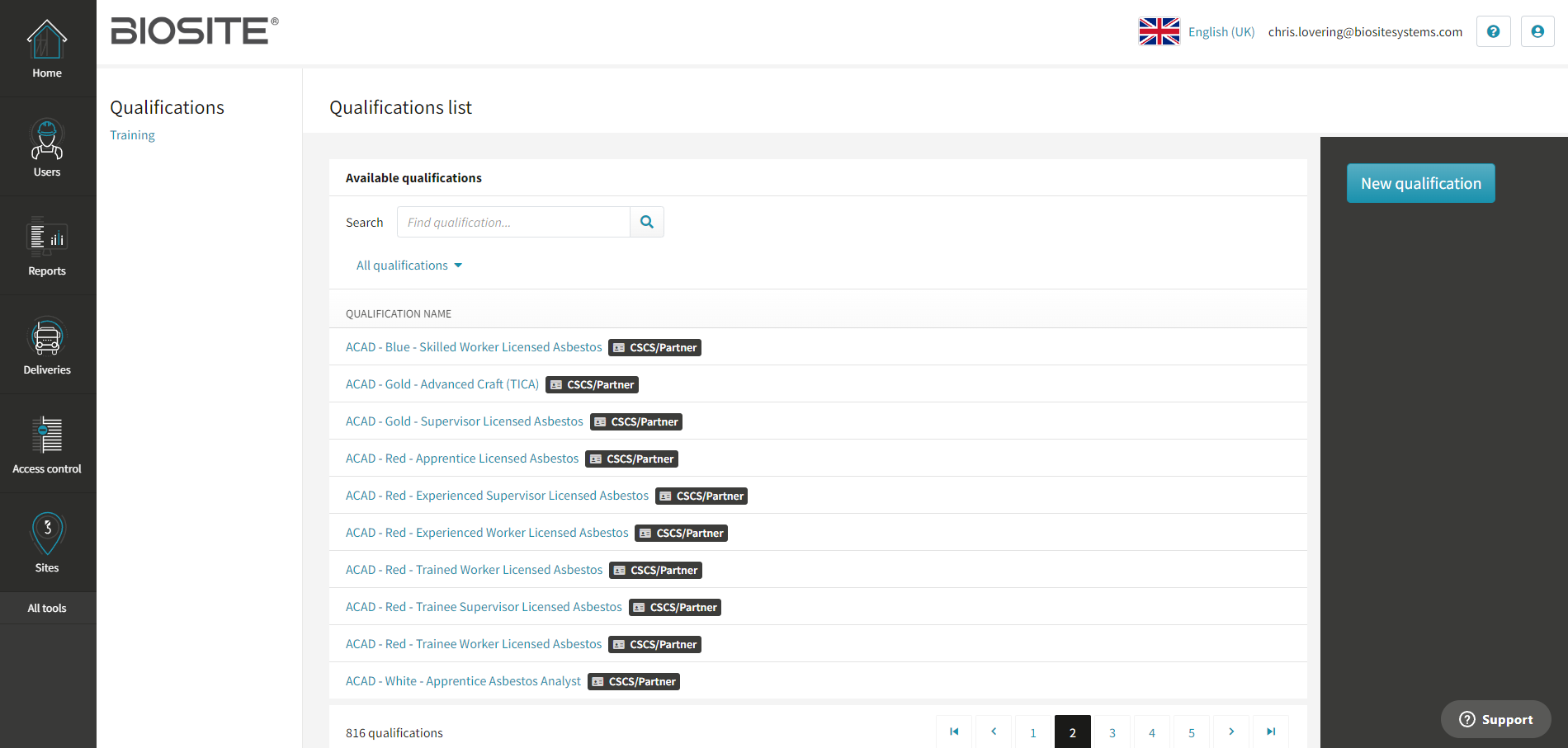The height and width of the screenshot is (748, 1568).
Task: Click the UK flag language icon
Action: pos(1159,31)
